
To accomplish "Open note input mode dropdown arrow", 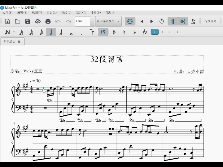I will coord(14,32).
